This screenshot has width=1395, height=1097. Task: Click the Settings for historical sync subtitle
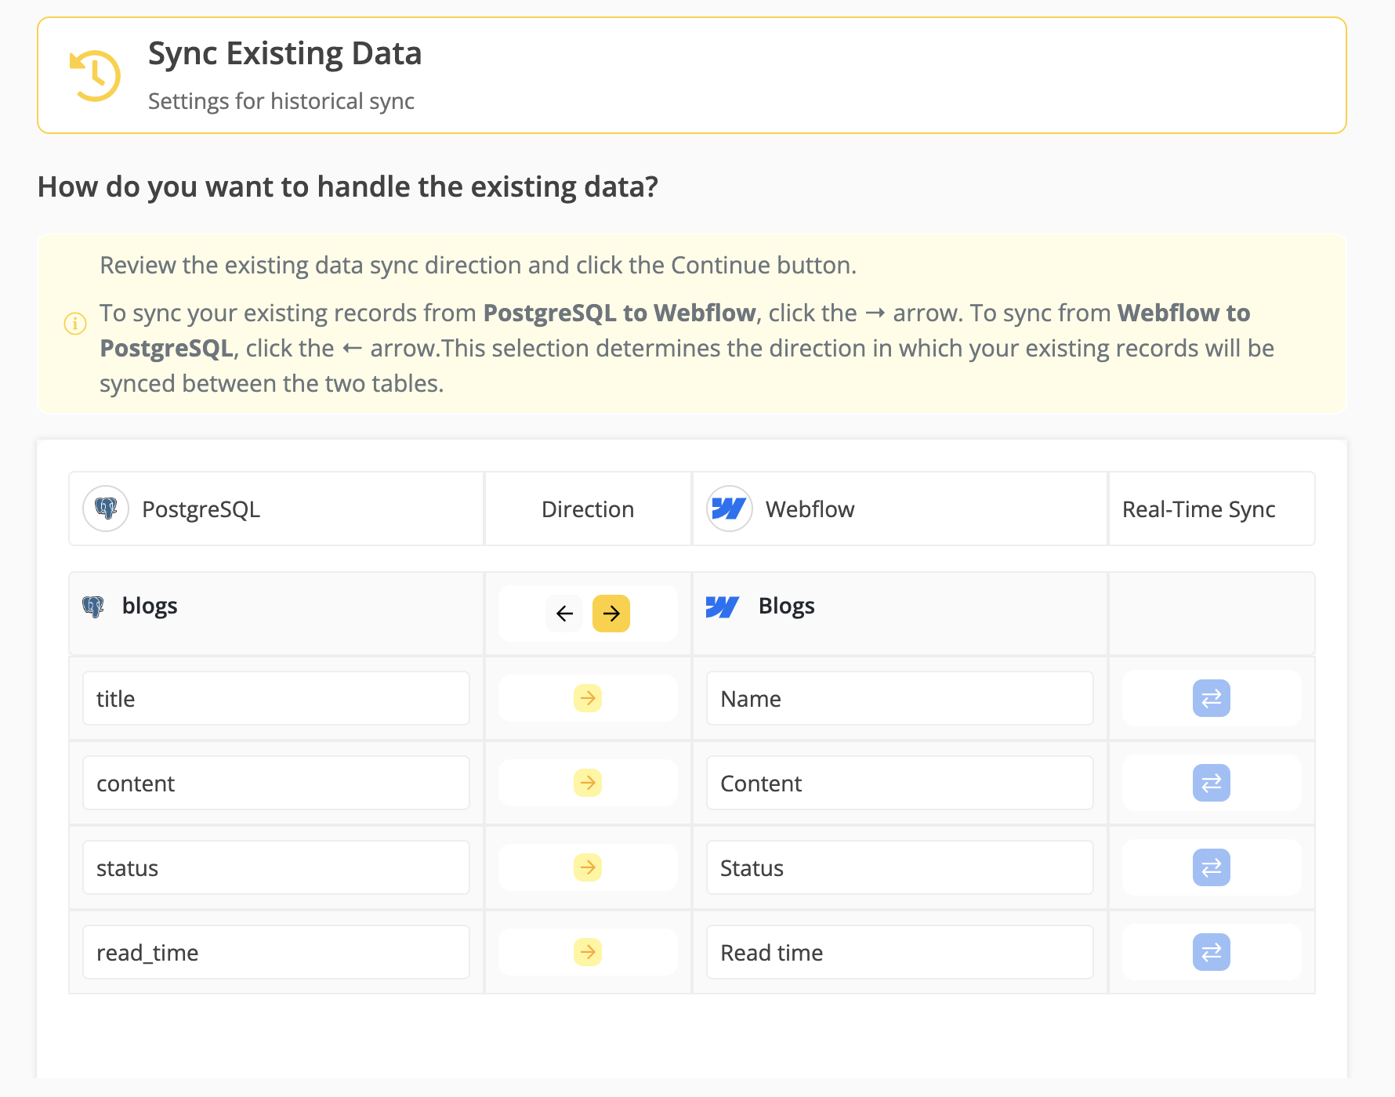(281, 101)
